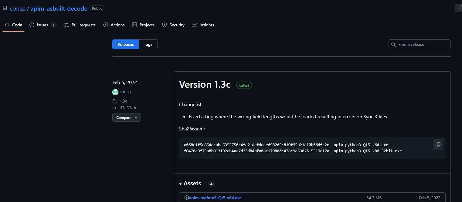Focus the Find a release search field

pos(420,44)
